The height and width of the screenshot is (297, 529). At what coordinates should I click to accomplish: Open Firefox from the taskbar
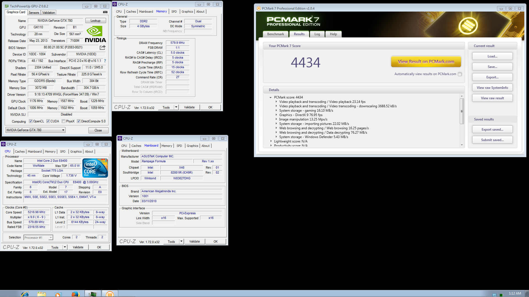[75, 294]
